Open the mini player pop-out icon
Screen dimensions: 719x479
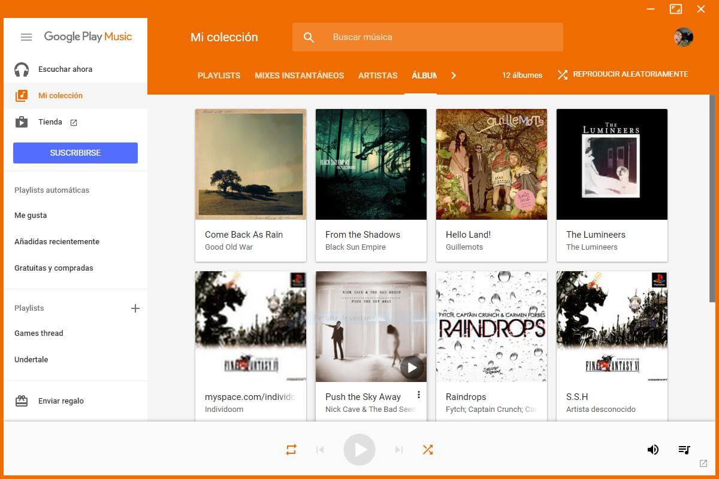point(703,464)
